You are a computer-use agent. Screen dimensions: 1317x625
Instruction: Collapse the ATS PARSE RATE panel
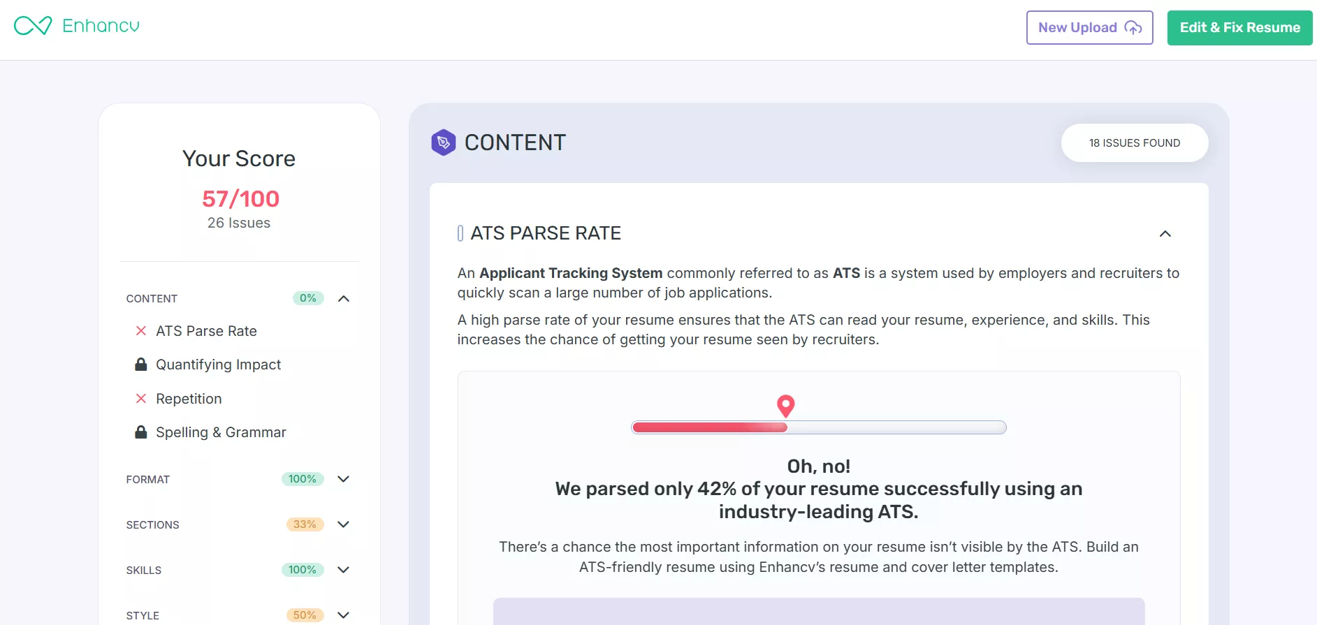(x=1165, y=234)
